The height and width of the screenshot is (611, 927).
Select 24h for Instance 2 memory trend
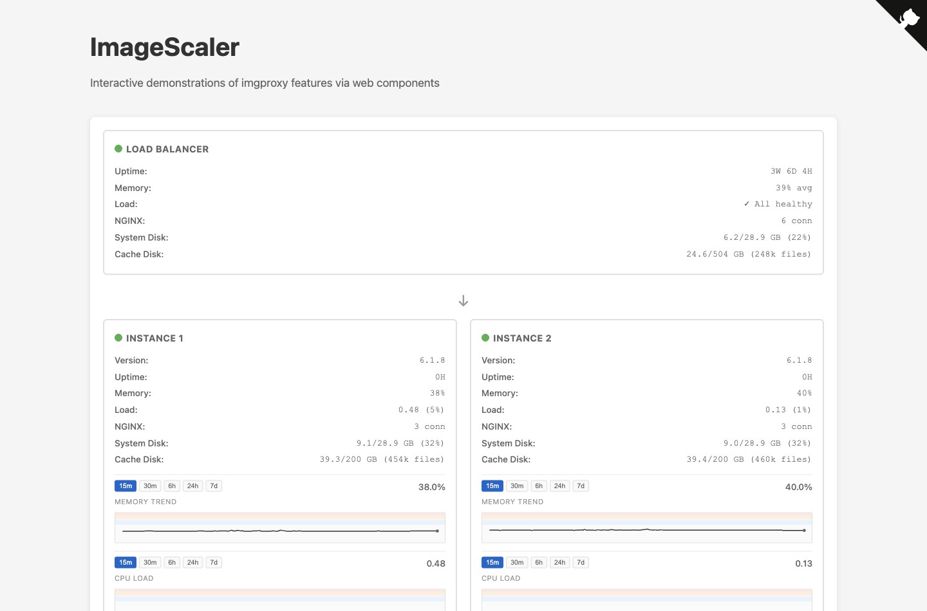[559, 486]
